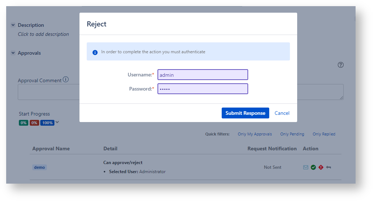Viewport: 373px width, 201px height.
Task: Click the blue 100% progress badge
Action: 47,123
